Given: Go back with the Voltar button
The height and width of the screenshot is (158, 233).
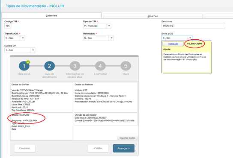Looking at the screenshot, I should [x=98, y=148].
